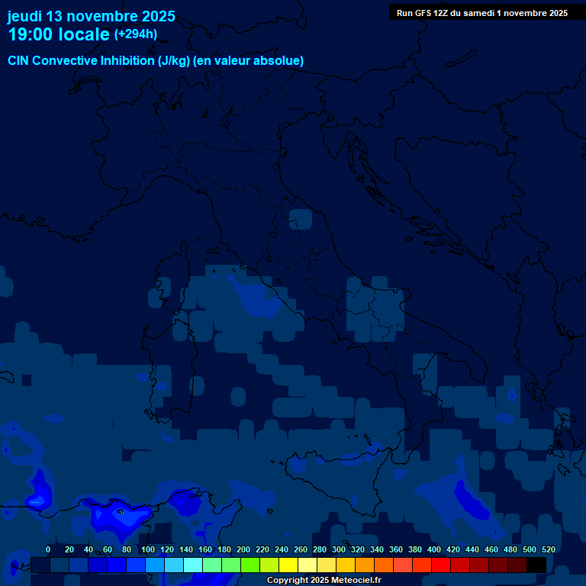Click the date heading jeudi 13 novembre 2025
This screenshot has width=586, height=586.
coord(91,16)
